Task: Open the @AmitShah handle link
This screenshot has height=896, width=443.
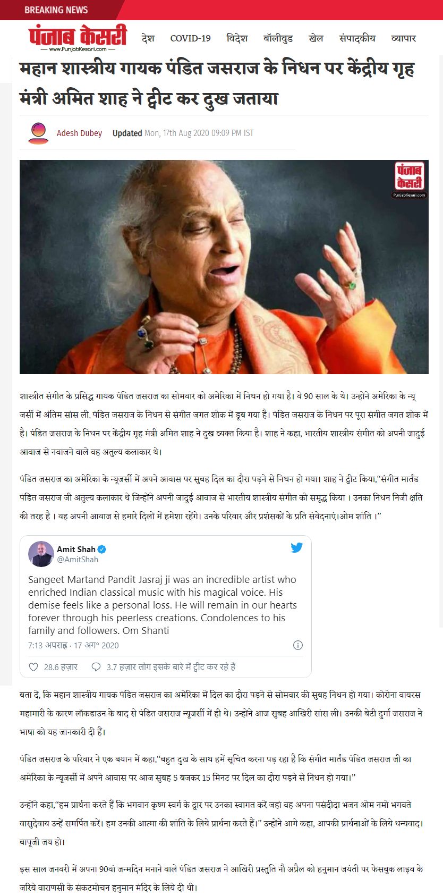Action: click(78, 560)
